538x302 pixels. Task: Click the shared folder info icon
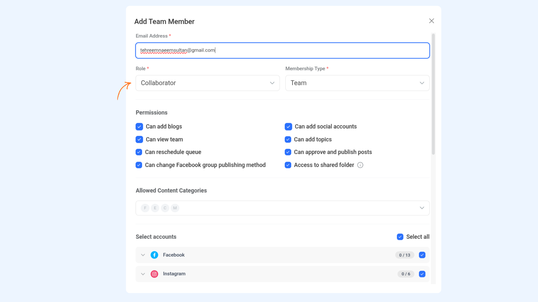[x=360, y=165]
